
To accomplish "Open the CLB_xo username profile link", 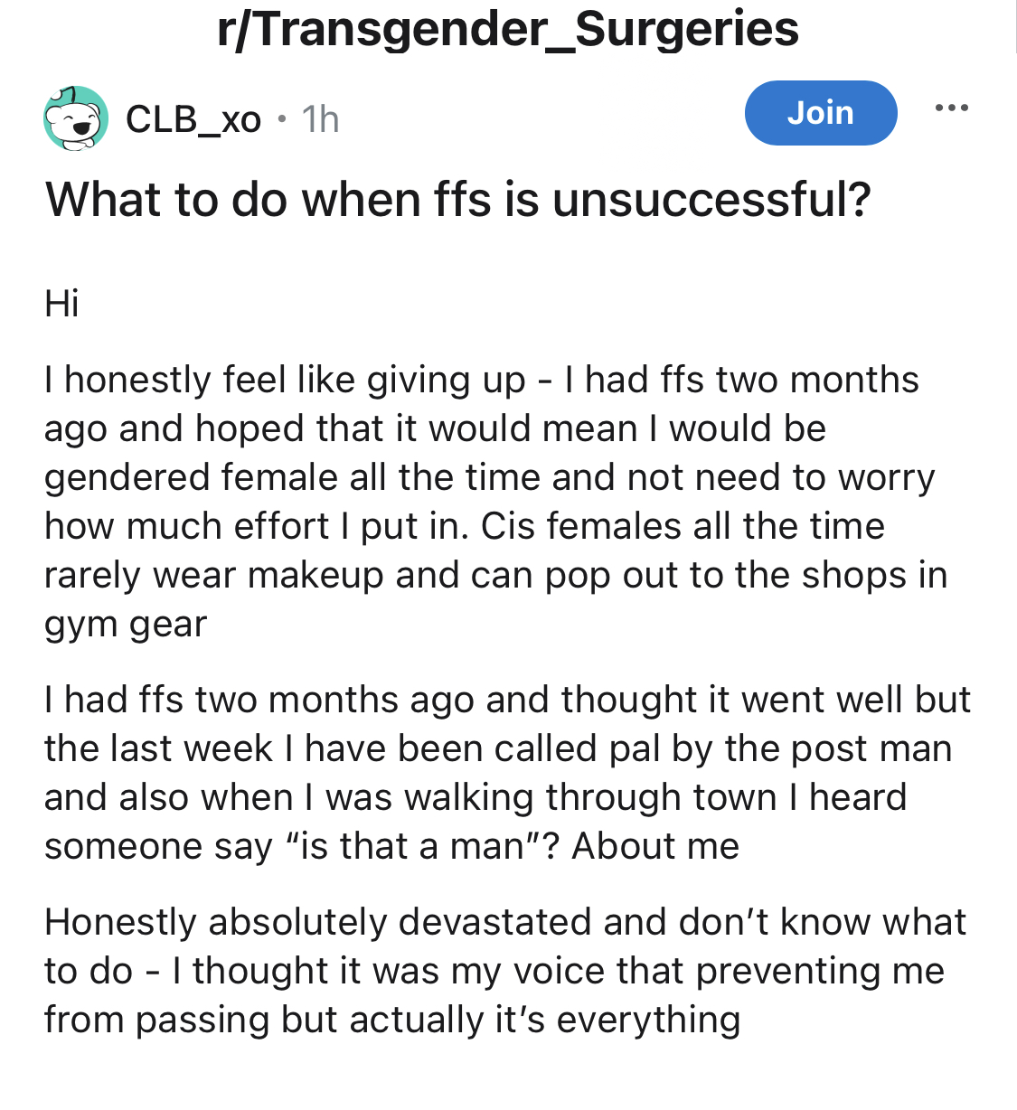I will 193,118.
